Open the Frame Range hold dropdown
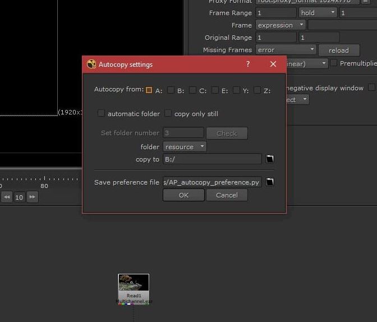Screen dimensions: 377x322 point(317,12)
